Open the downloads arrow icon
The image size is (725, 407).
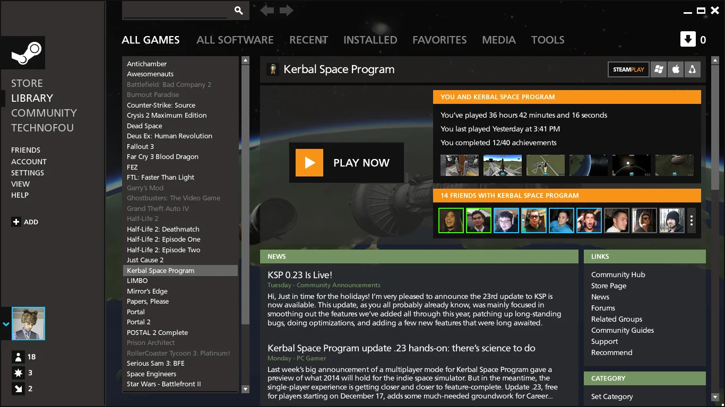688,39
